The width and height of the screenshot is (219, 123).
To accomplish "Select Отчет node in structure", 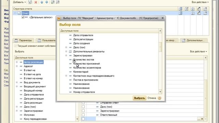I will pyautogui.click(x=25, y=13).
